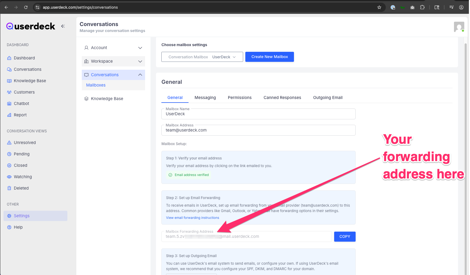Screen dimensions: 470x275
Task: Click the userdeck logo
Action: click(31, 26)
